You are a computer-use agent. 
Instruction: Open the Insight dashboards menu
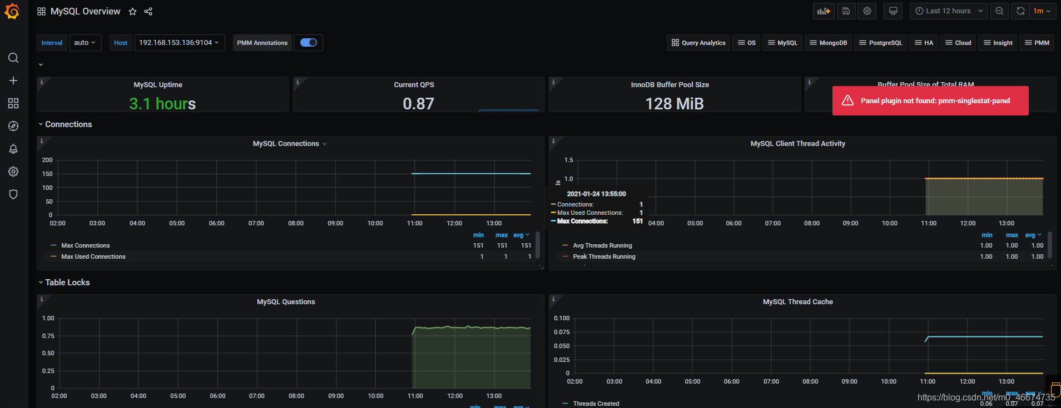tap(998, 43)
